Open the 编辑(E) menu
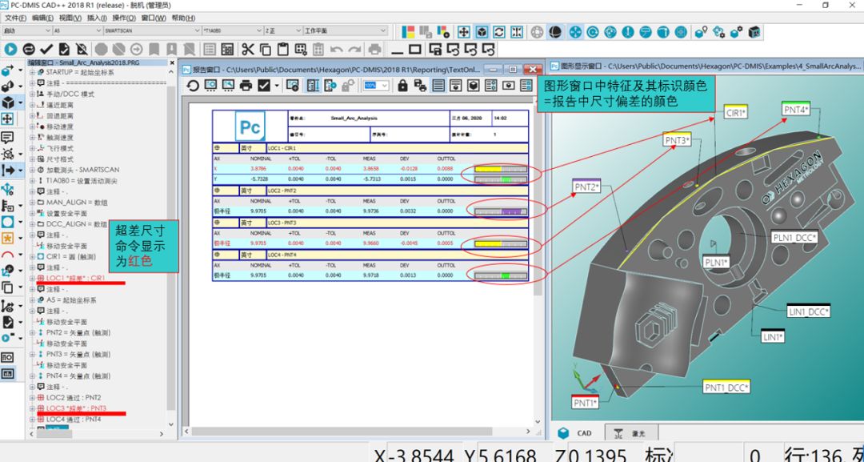The width and height of the screenshot is (864, 462). click(x=42, y=18)
